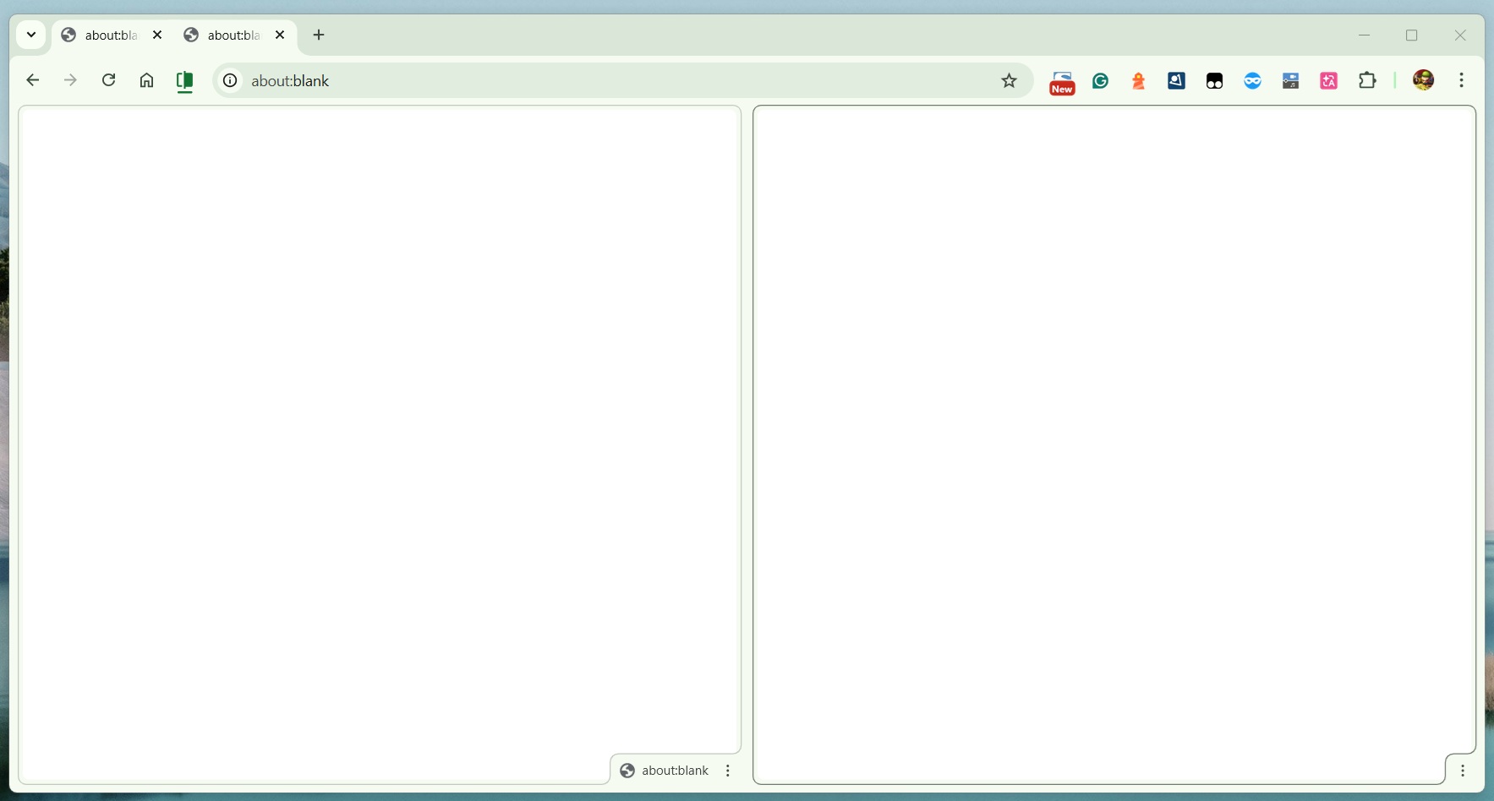Go to the home page

(146, 80)
